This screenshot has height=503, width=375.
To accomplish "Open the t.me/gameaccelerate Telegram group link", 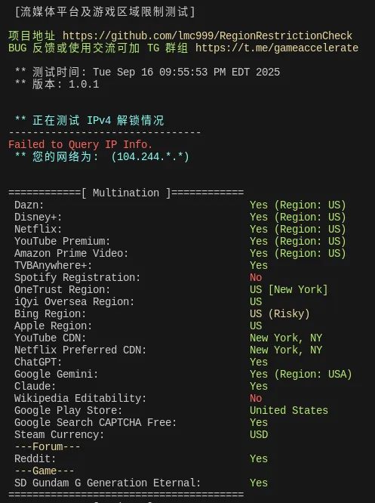I will coord(277,48).
